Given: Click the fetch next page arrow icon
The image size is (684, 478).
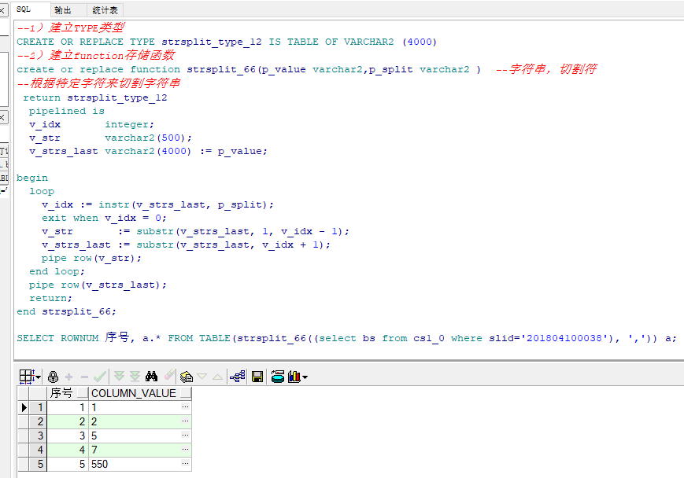Looking at the screenshot, I should 119,377.
